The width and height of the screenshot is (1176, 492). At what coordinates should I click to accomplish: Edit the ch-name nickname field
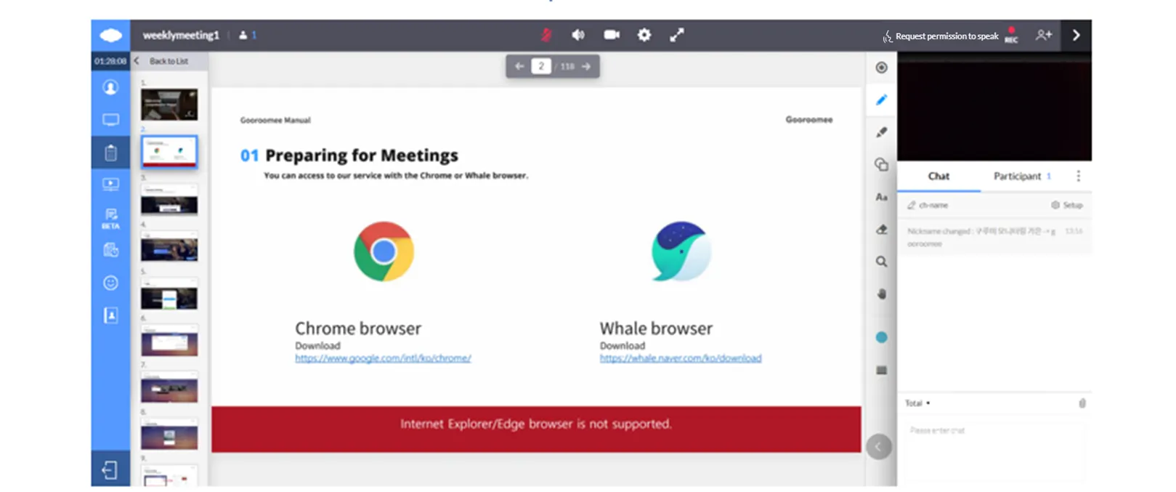[x=928, y=205]
